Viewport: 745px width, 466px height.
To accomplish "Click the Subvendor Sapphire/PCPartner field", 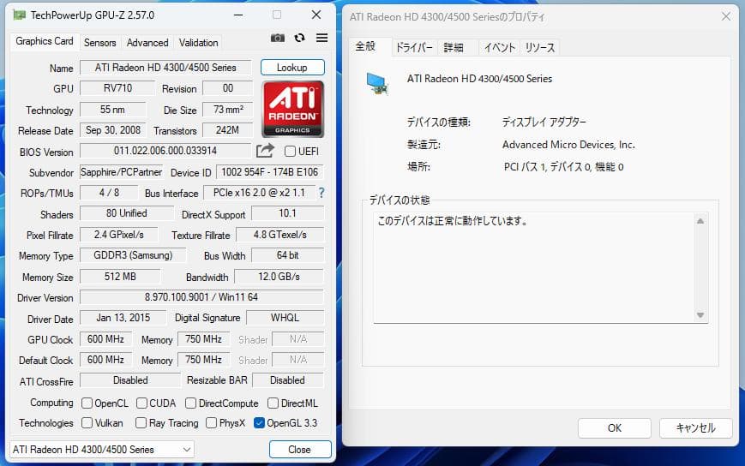I will coord(121,172).
